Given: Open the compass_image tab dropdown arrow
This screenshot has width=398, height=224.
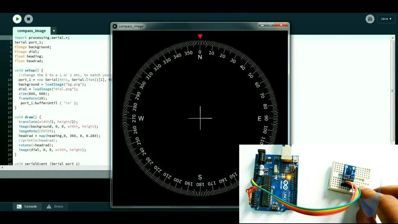Looking at the screenshot, I should point(54,31).
